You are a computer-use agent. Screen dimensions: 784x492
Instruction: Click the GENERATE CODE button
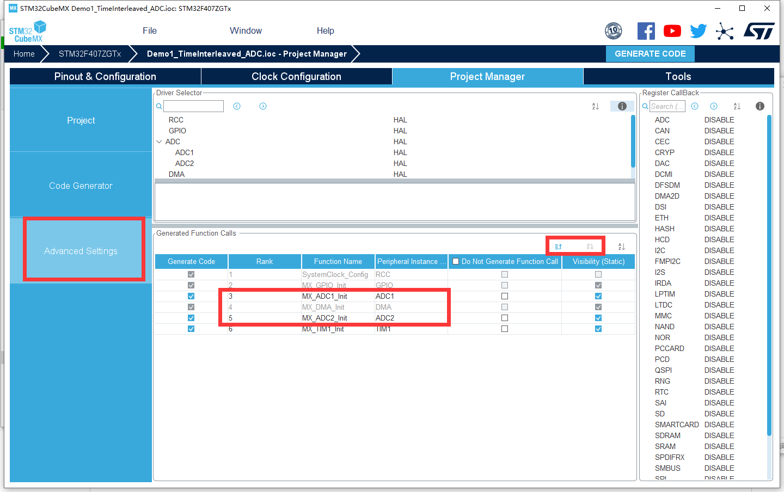(x=650, y=54)
